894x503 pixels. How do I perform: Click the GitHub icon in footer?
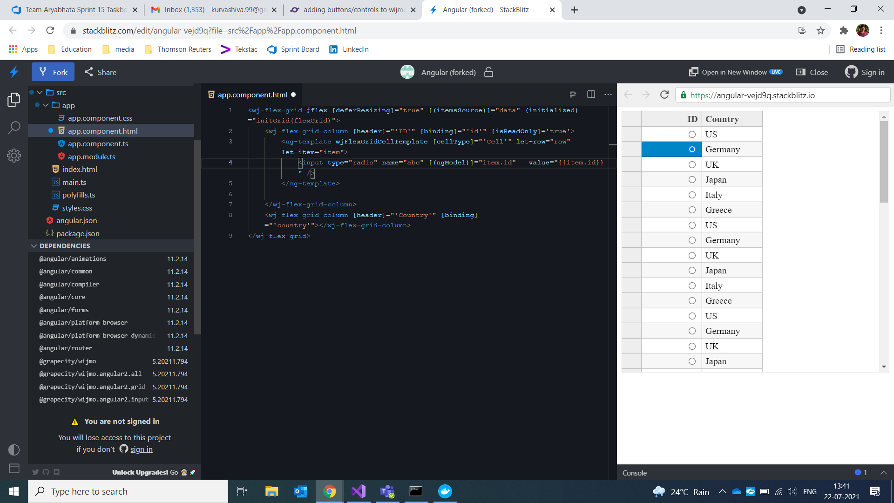[46, 472]
